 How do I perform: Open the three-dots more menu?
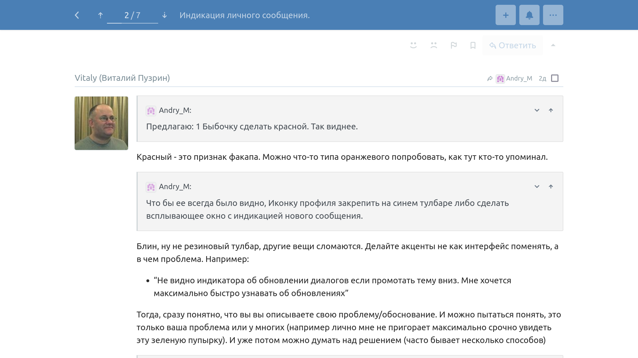pos(553,15)
